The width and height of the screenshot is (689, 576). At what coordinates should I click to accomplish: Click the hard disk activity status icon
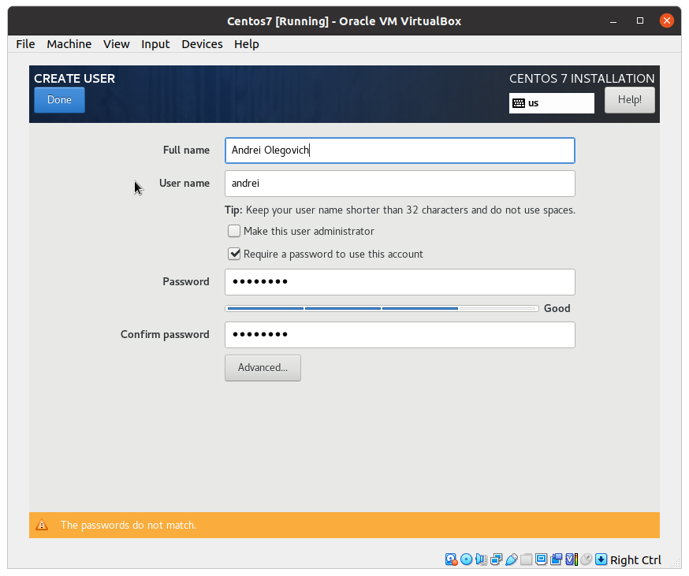point(451,559)
